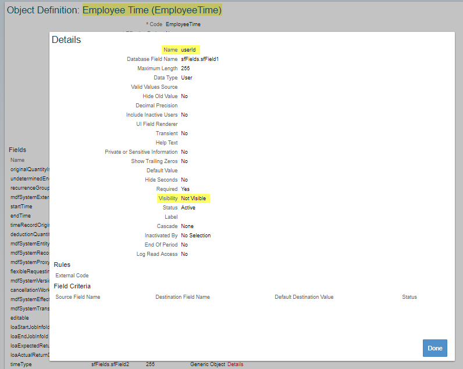
Task: Select the loaExpectedReturn field row
Action: point(30,346)
